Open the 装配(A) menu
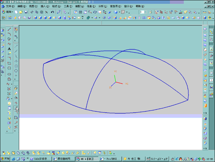Screen dimensions: 215x162 tap(79, 6)
